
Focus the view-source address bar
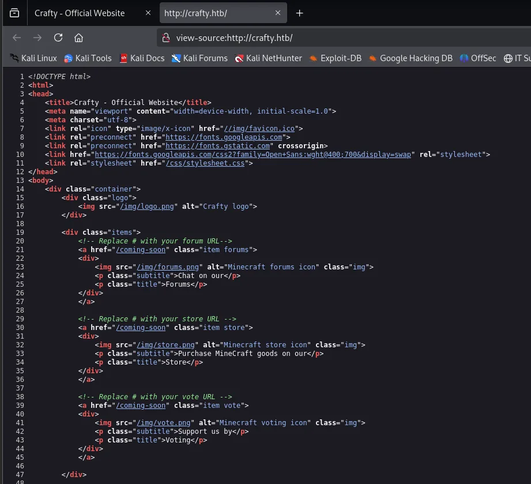pos(344,37)
